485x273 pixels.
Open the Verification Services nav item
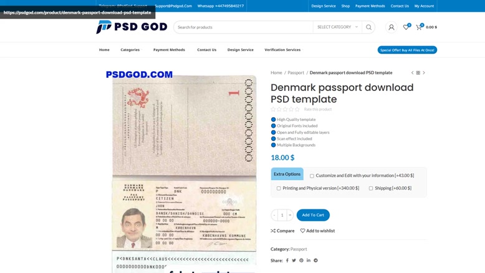click(282, 50)
